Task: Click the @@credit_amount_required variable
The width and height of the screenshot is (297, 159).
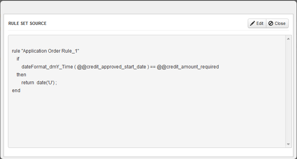Action: 188,67
